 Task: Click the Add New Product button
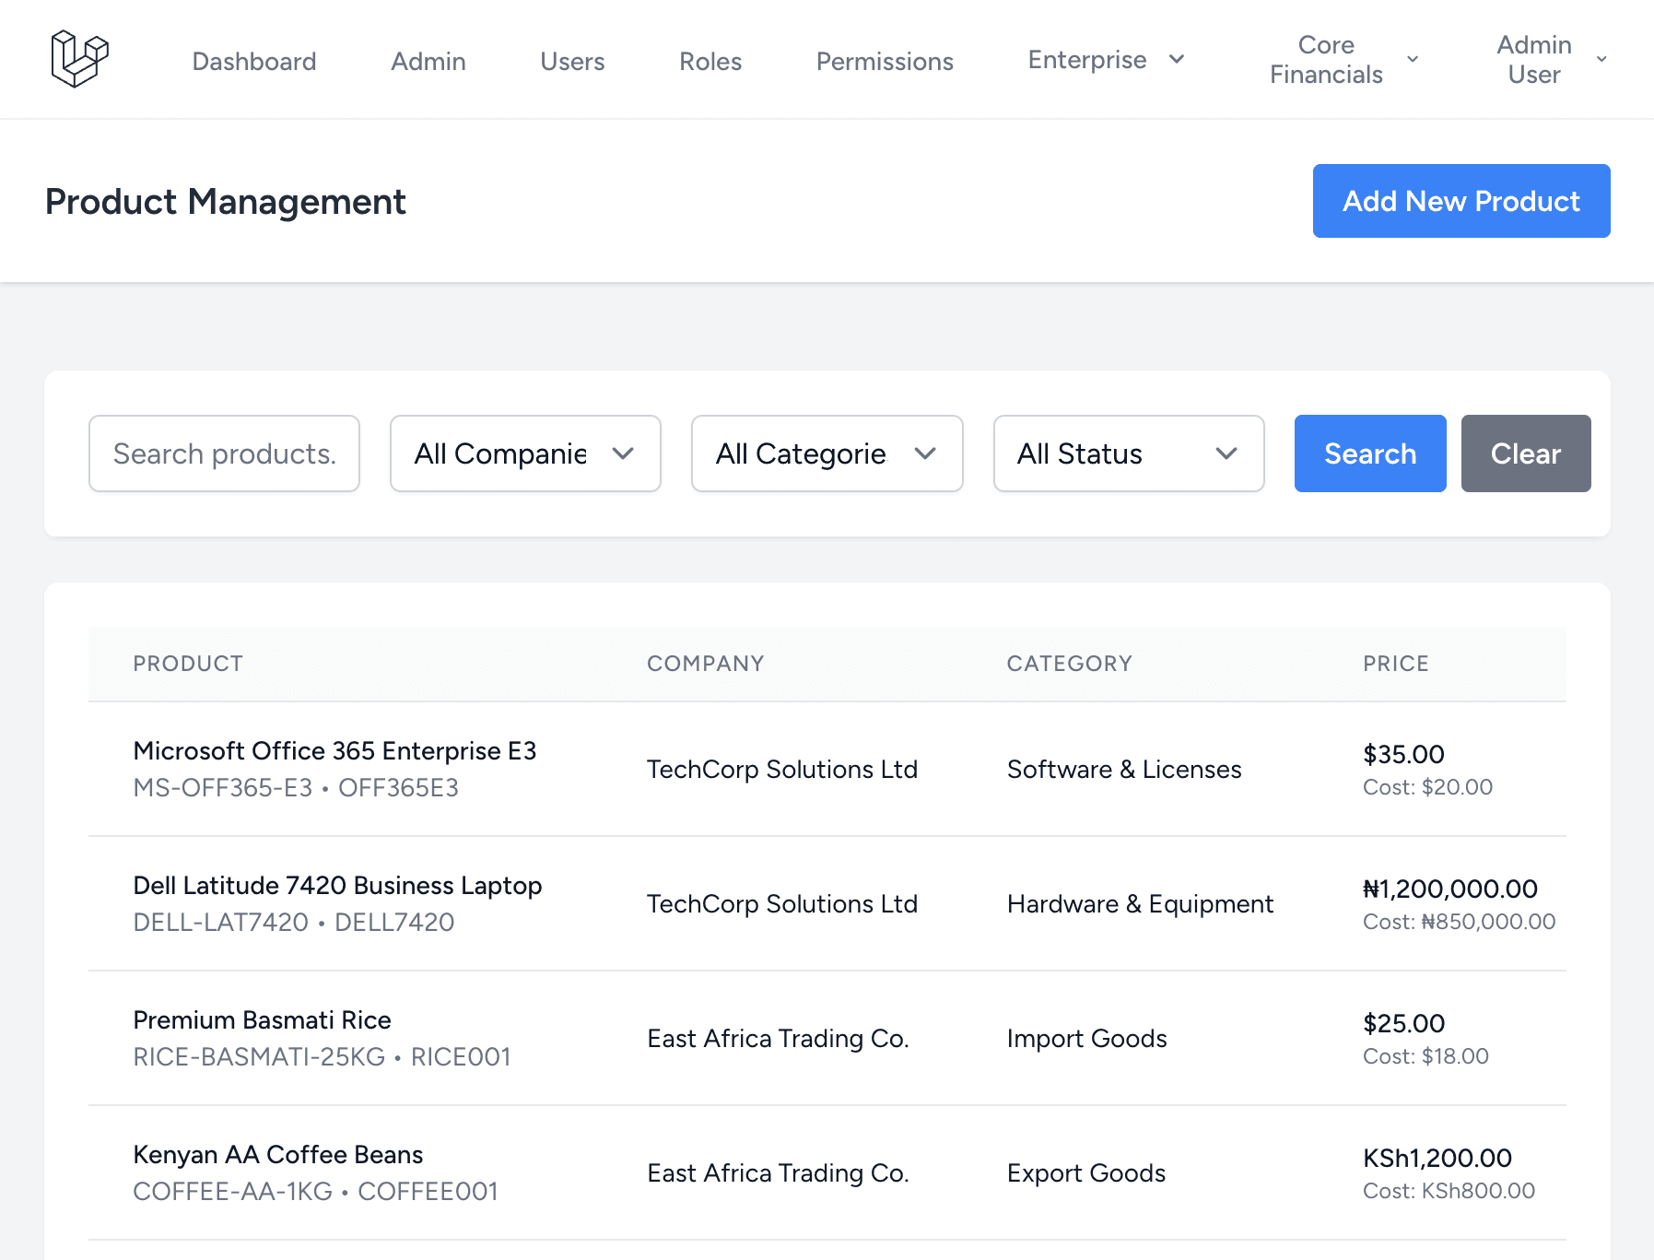(1461, 201)
